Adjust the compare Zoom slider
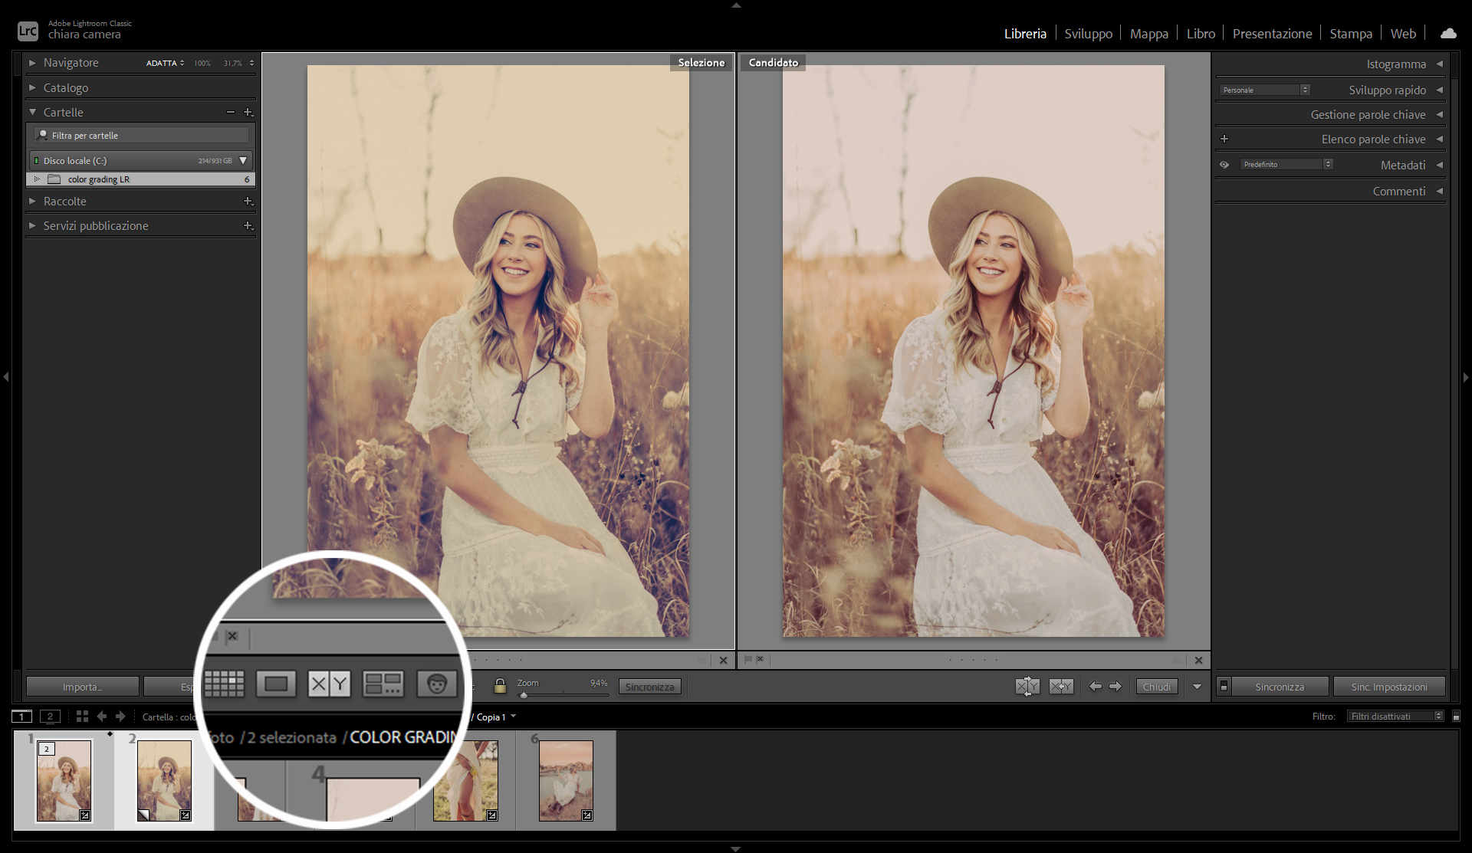Viewport: 1472px width, 853px height. (524, 695)
